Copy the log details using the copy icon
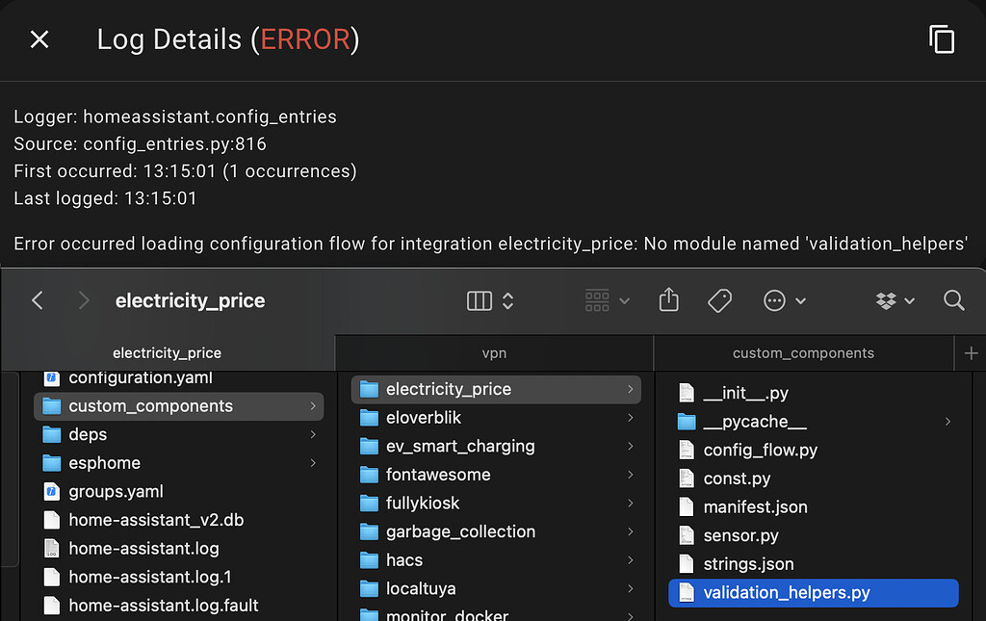This screenshot has width=986, height=621. 942,39
